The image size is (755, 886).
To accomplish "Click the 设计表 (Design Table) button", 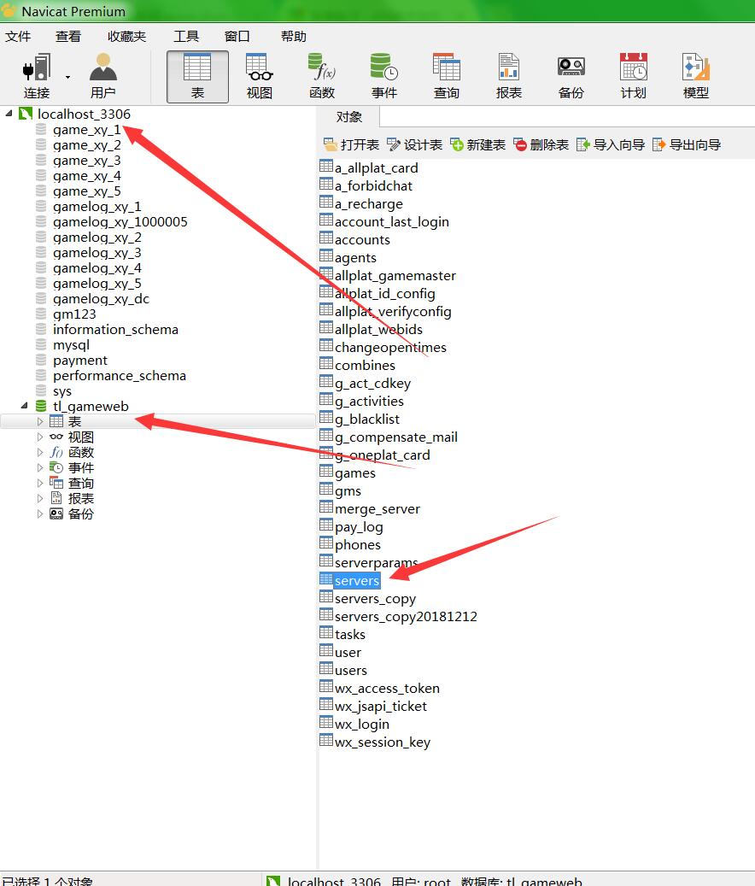I will pos(415,144).
